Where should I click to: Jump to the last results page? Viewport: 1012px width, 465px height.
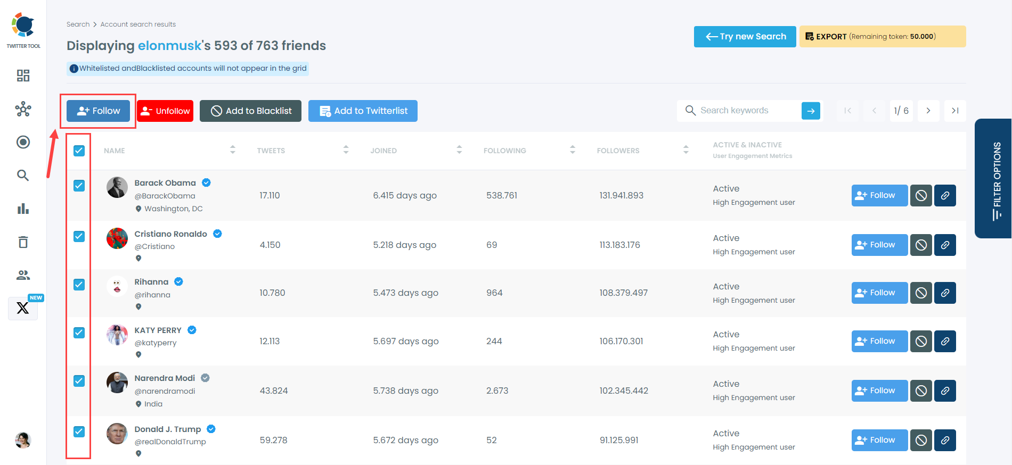click(955, 111)
